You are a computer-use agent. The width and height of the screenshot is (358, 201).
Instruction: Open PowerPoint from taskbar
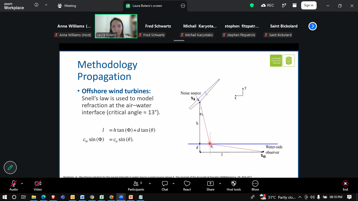pos(131,197)
